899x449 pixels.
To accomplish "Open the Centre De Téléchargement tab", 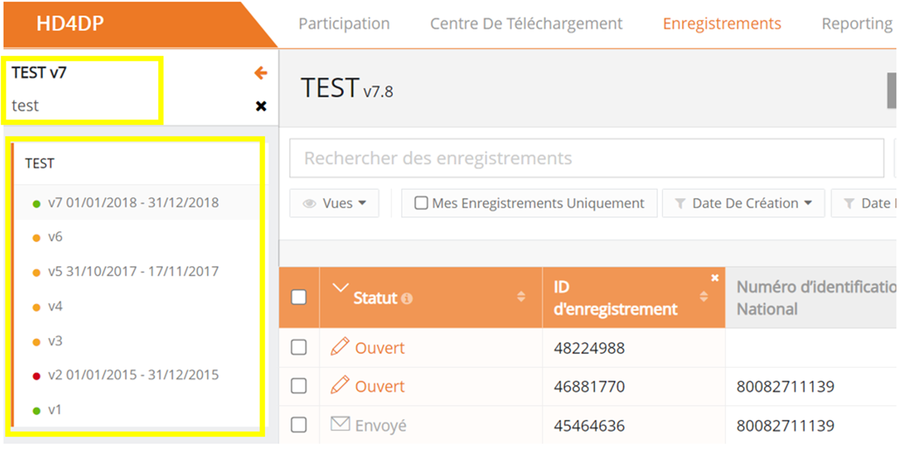I will [526, 24].
